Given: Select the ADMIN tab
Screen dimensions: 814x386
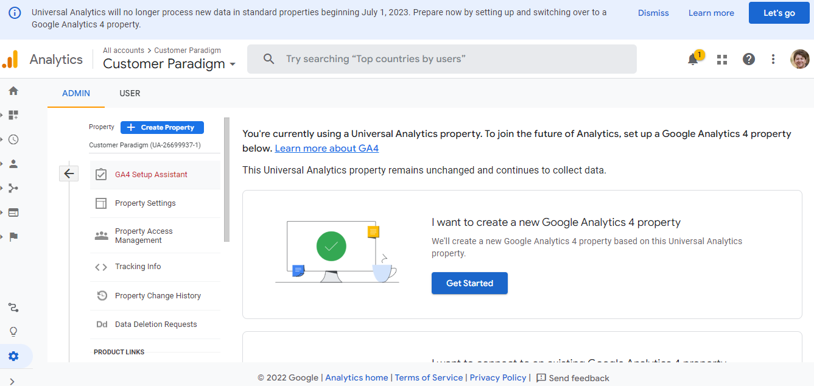Looking at the screenshot, I should click(75, 93).
